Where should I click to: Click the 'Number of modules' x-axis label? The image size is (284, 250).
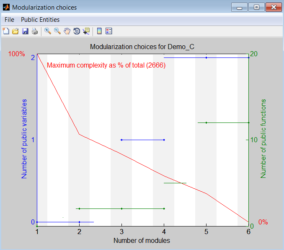142,241
